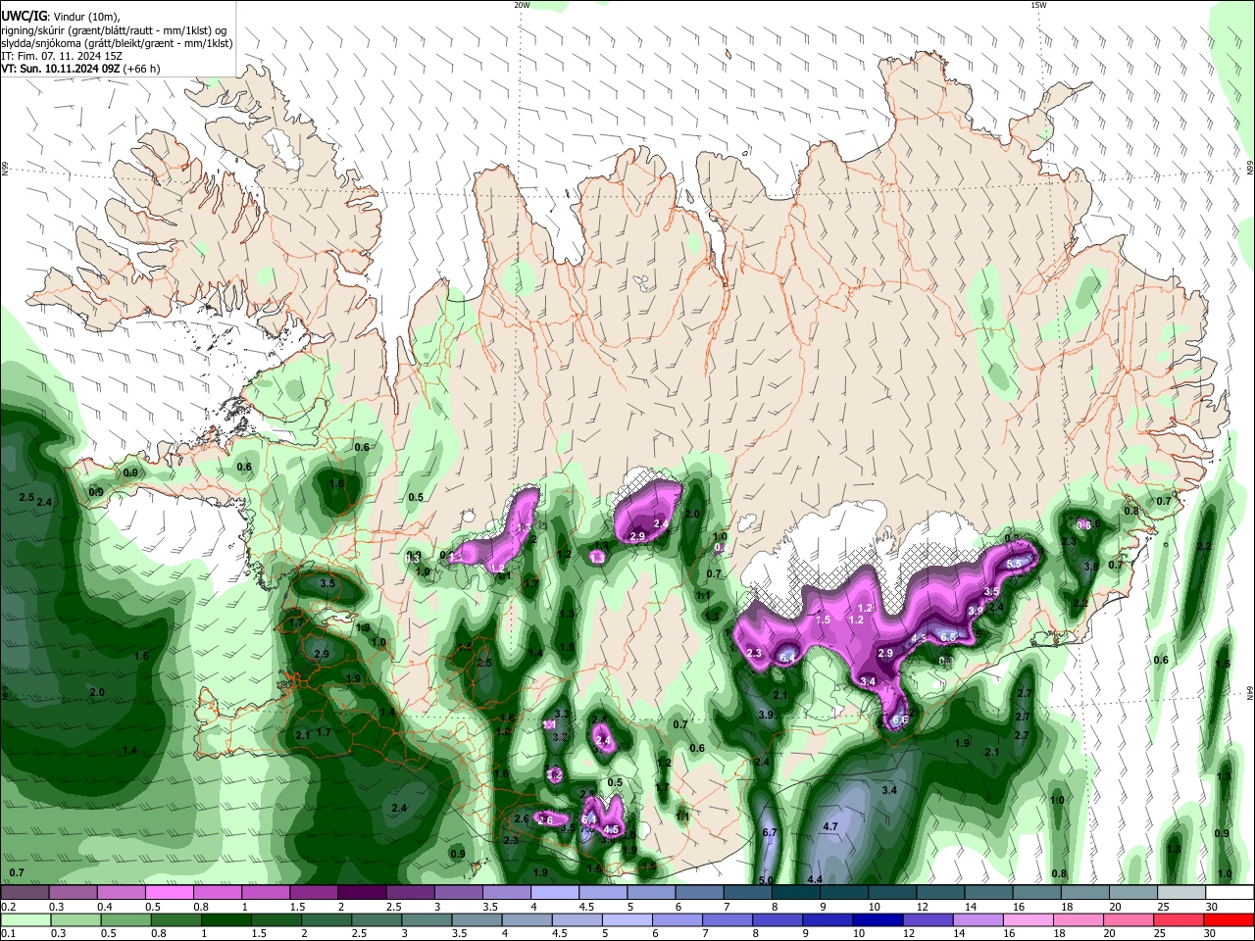Viewport: 1255px width, 941px height.
Task: Click the '0.4' label in the snow legend
Action: pyautogui.click(x=106, y=907)
